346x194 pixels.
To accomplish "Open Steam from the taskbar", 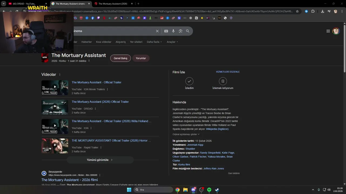I will point(217,190).
